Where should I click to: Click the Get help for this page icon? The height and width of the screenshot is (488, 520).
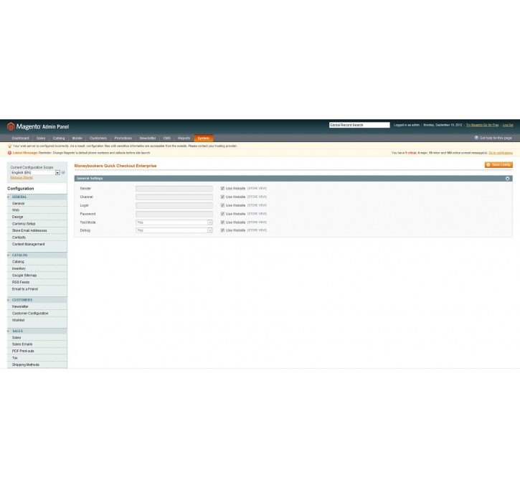pyautogui.click(x=476, y=138)
